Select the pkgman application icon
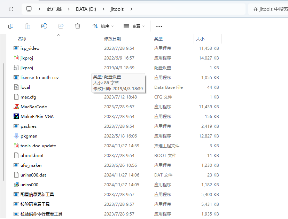The width and height of the screenshot is (288, 219). point(16,136)
